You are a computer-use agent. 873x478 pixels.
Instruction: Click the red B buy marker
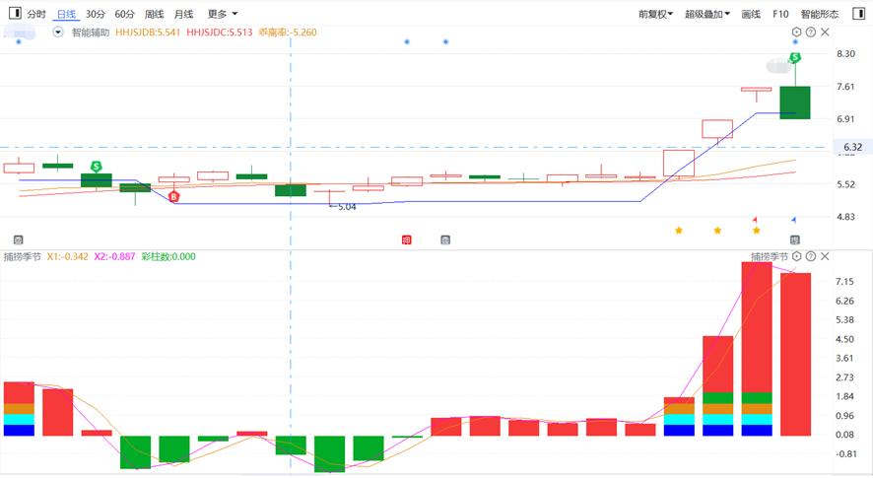173,197
